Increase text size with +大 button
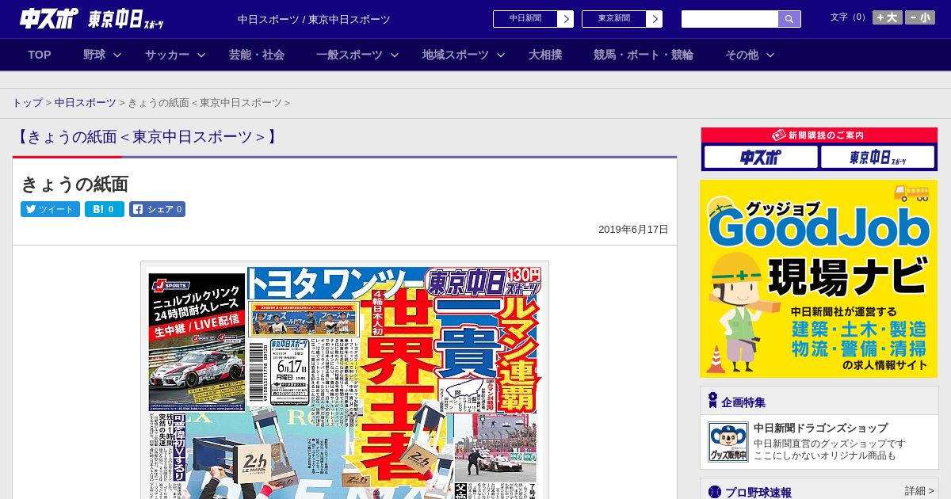Image resolution: width=951 pixels, height=499 pixels. coord(887,17)
